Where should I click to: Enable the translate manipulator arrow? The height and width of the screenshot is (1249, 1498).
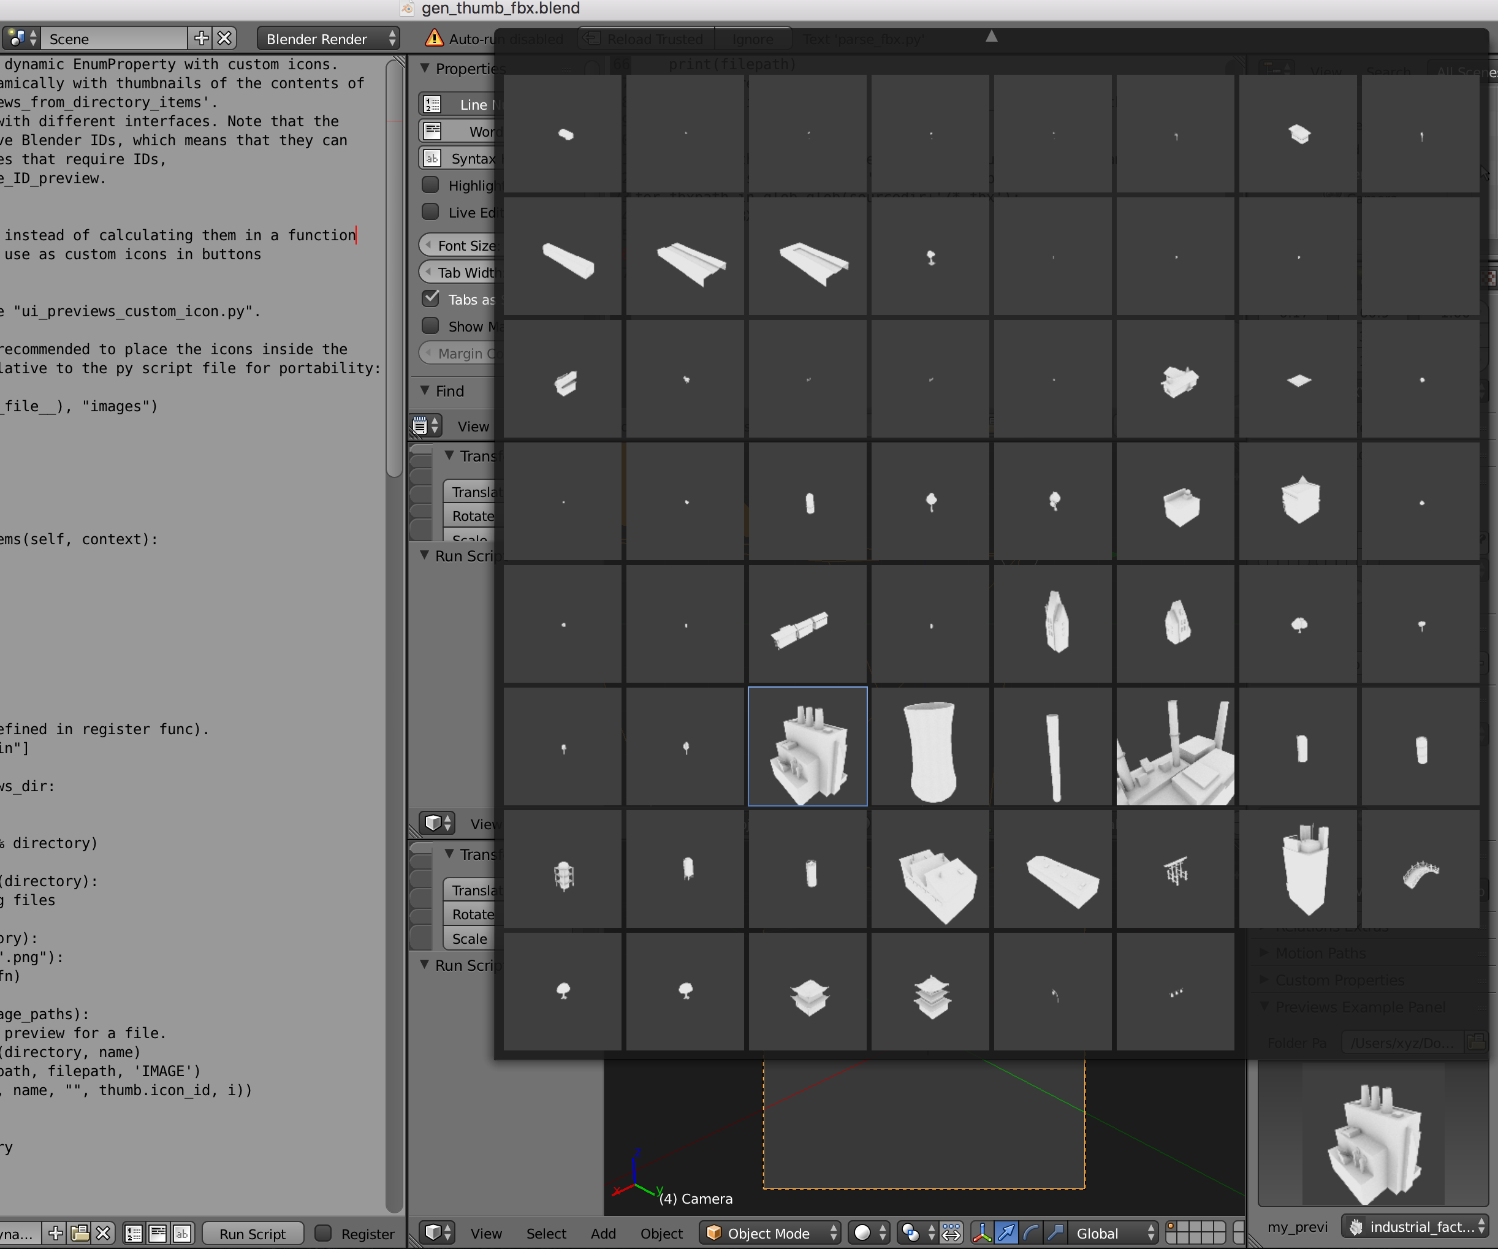[1006, 1232]
